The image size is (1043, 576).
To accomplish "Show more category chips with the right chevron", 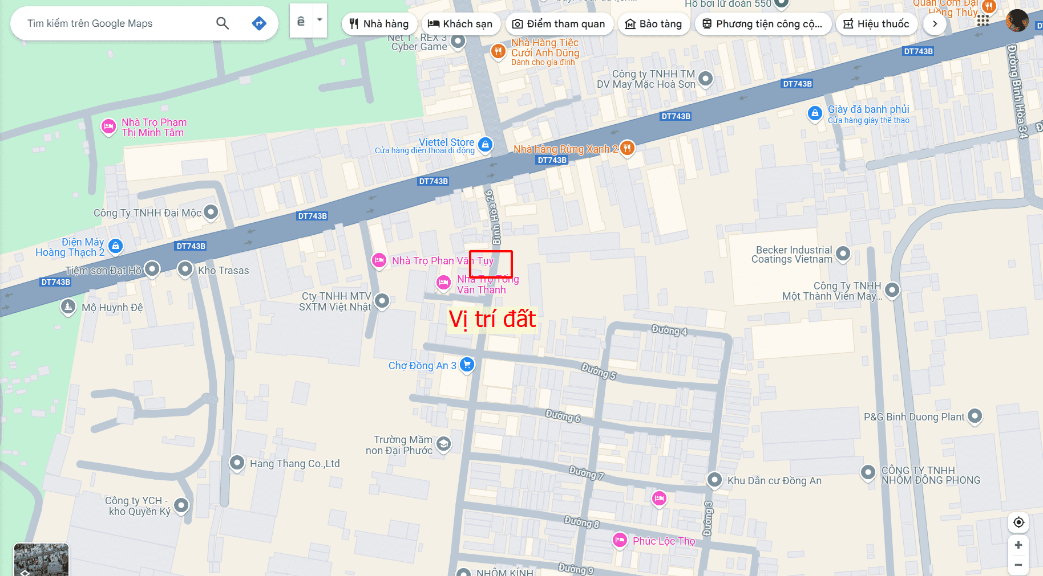I will tap(935, 24).
